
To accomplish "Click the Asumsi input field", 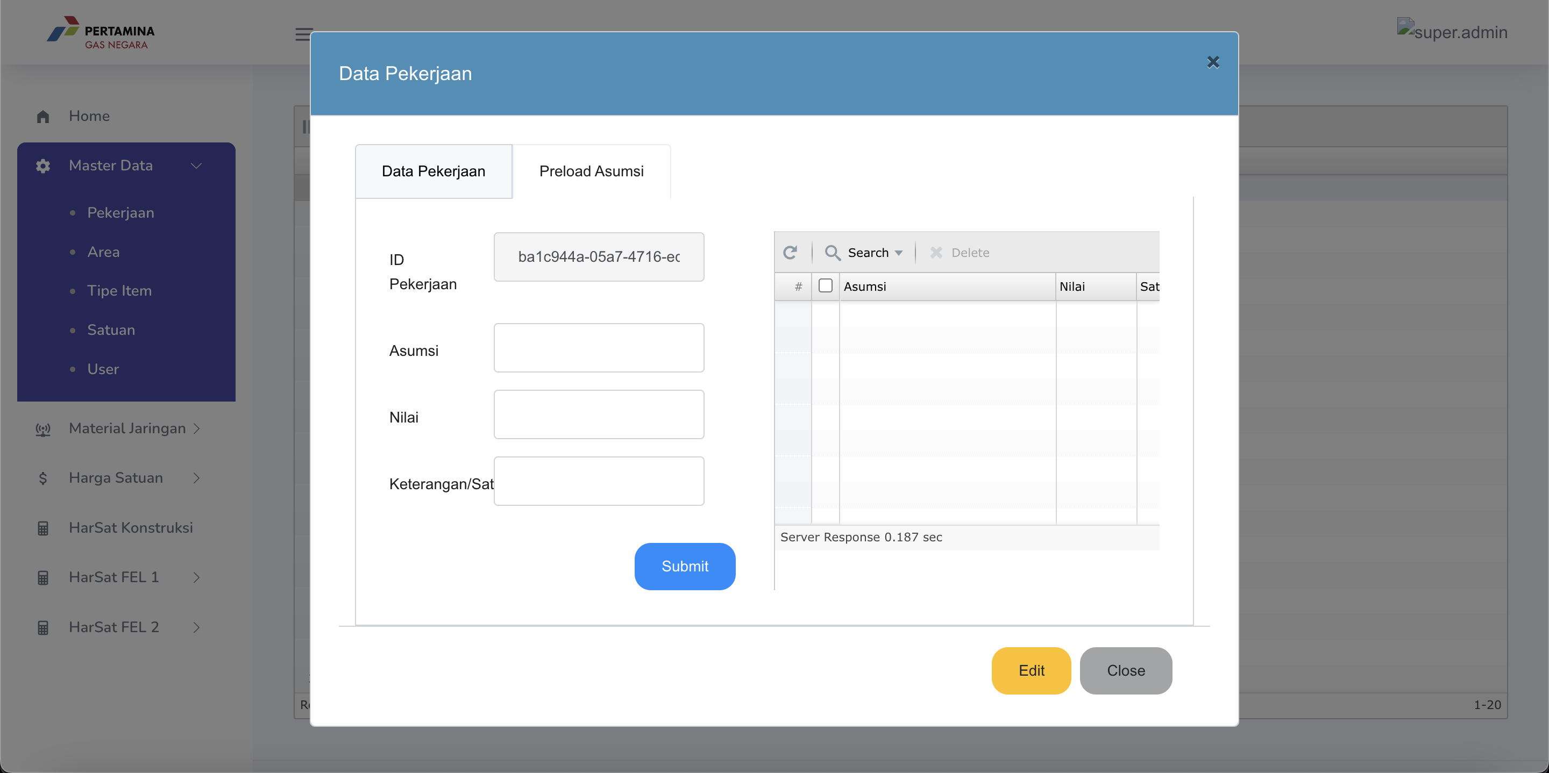I will (x=599, y=348).
